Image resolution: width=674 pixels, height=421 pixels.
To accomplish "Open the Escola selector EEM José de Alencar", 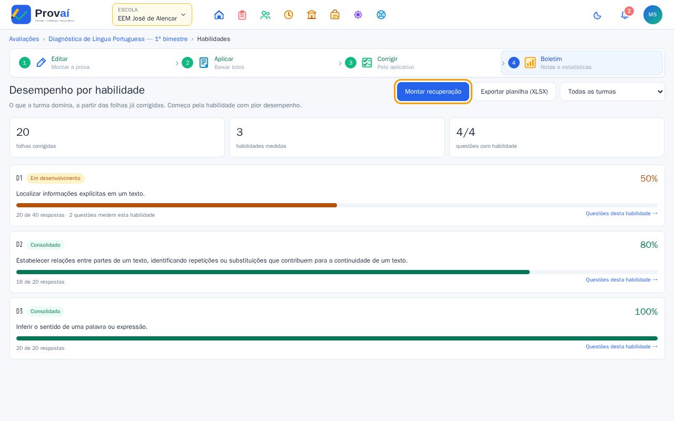I will coord(152,15).
